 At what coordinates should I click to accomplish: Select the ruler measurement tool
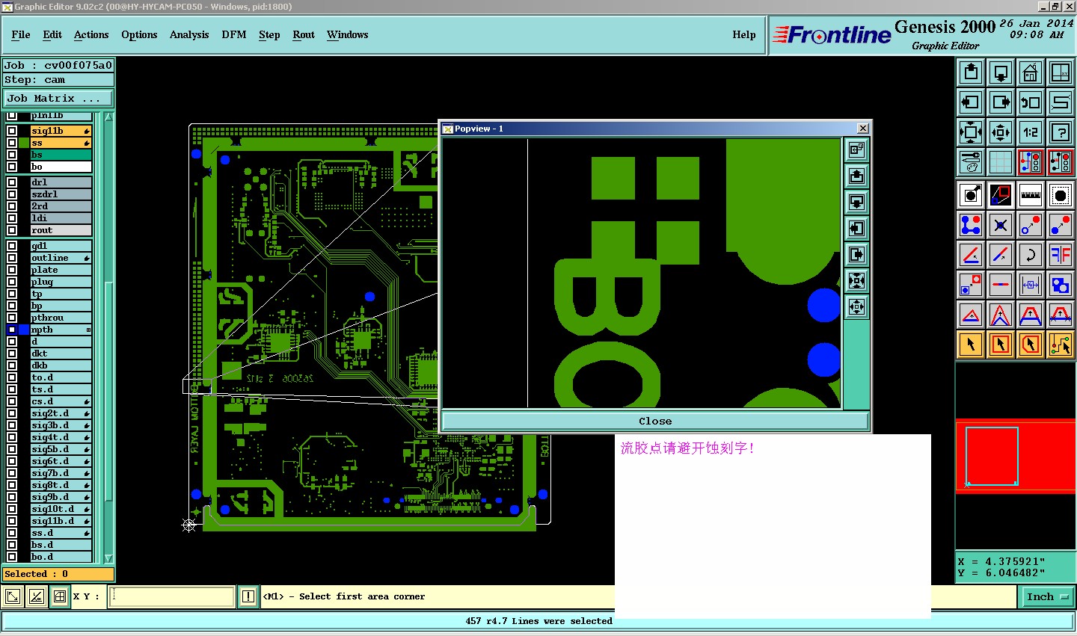tap(1031, 195)
